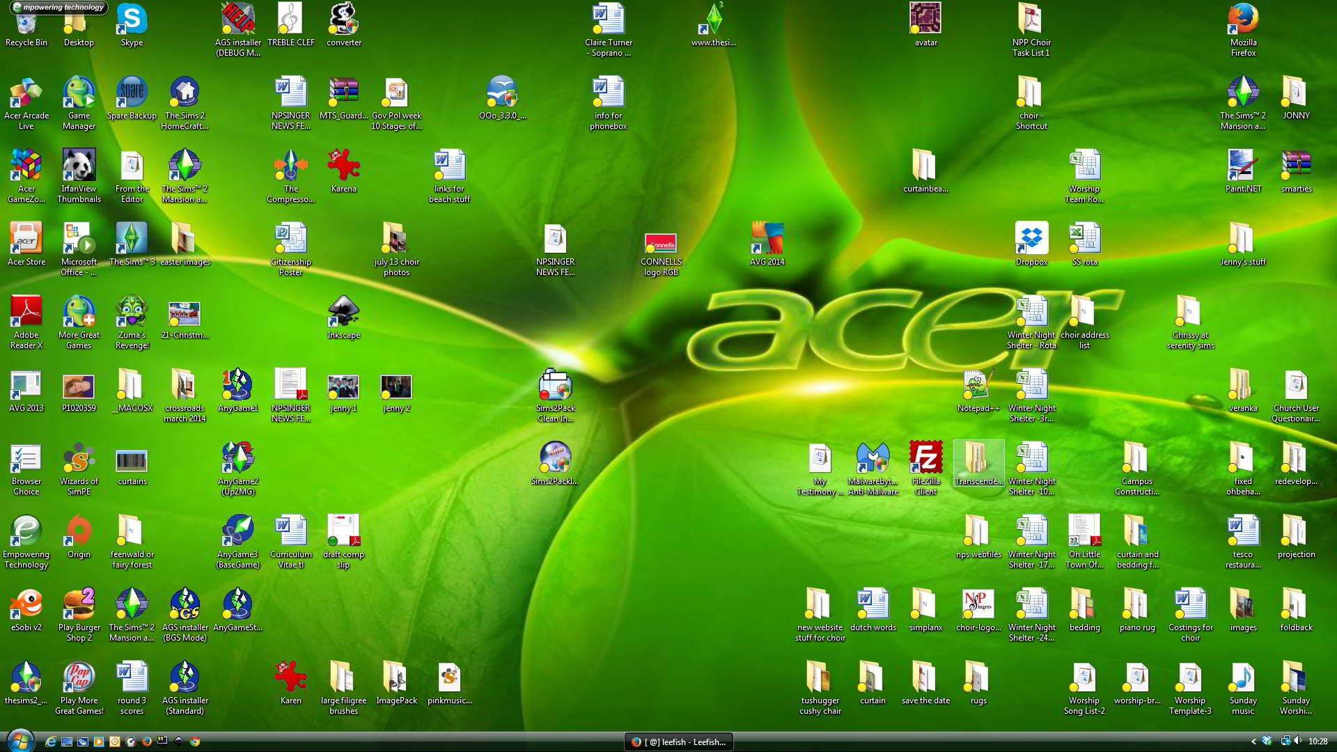Open NPP Choir Task List 1 PDF
This screenshot has width=1337, height=752.
pos(1031,29)
